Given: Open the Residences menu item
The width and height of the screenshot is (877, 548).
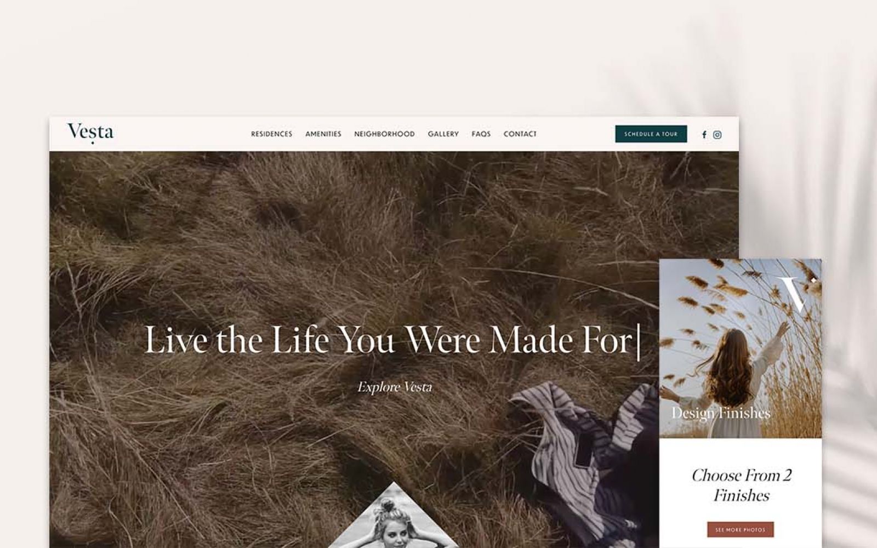Looking at the screenshot, I should [271, 134].
